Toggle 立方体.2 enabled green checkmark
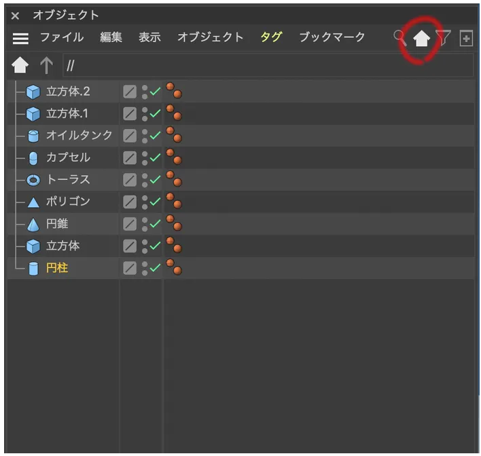The image size is (481, 456). coord(155,92)
